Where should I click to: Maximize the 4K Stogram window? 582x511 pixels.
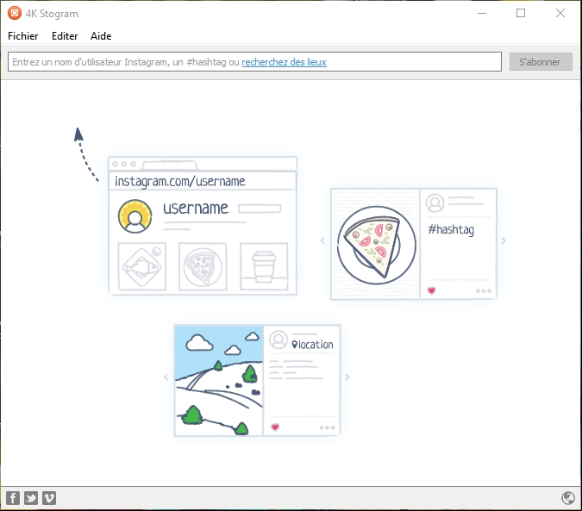click(521, 13)
